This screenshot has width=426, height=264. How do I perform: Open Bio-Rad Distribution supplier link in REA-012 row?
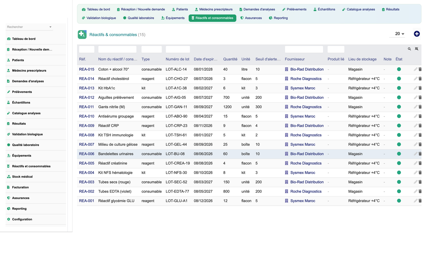[x=307, y=98]
